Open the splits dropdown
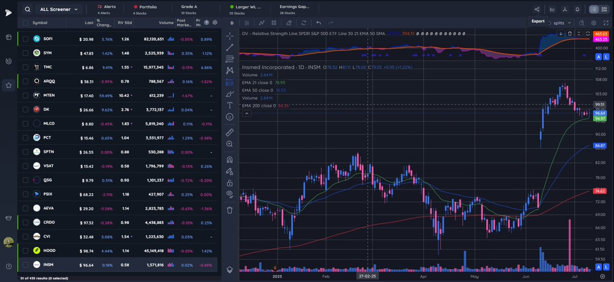 pos(562,23)
